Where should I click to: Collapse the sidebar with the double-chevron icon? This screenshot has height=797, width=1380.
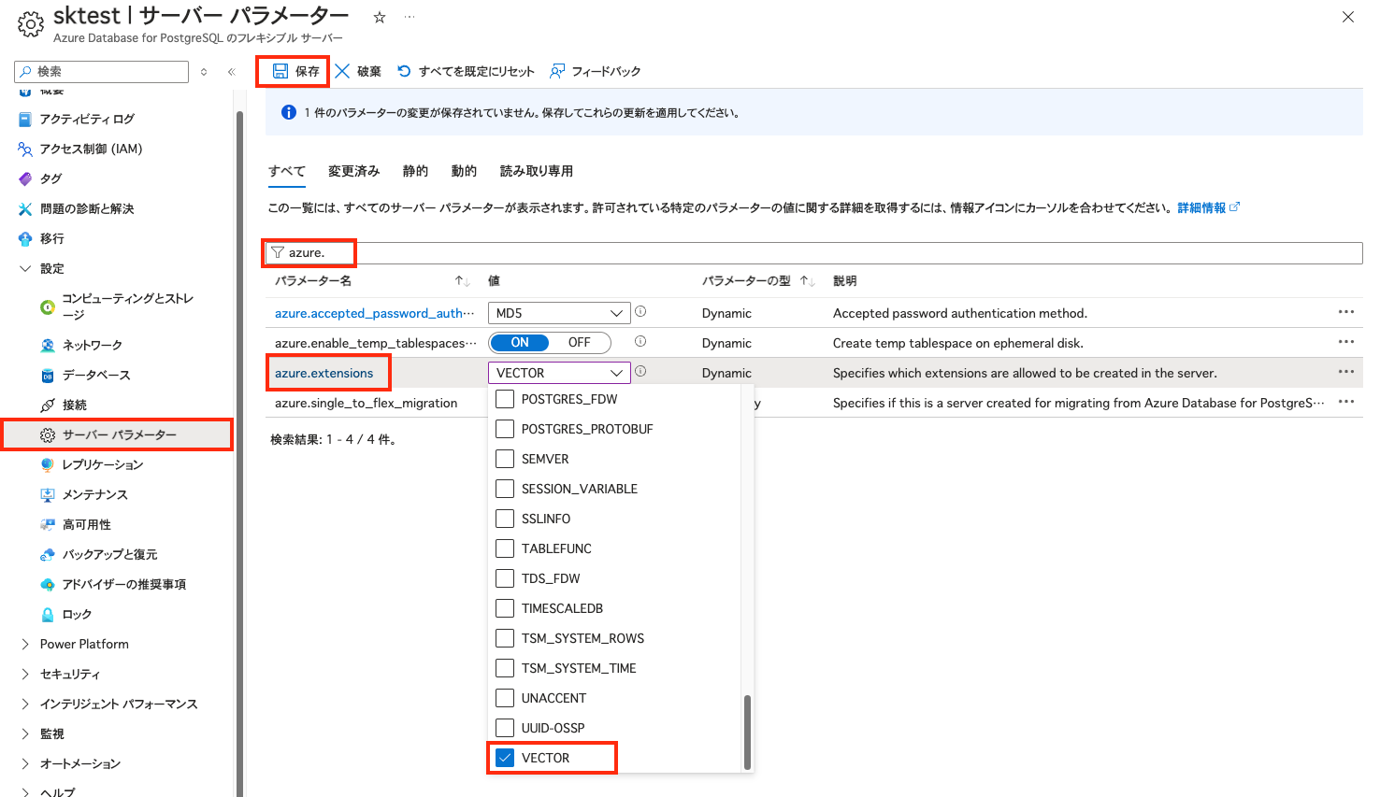(231, 70)
